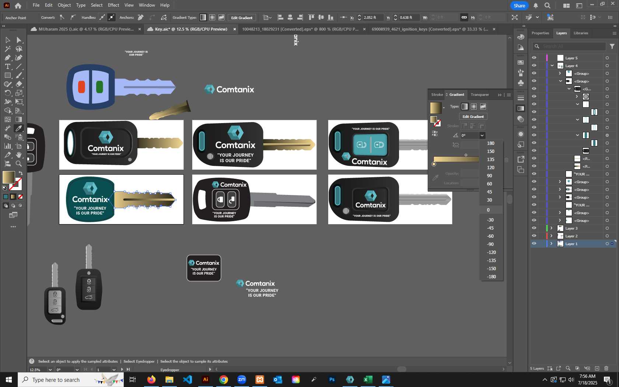619x387 pixels.
Task: Click Edit Gradient in control bar
Action: (242, 18)
